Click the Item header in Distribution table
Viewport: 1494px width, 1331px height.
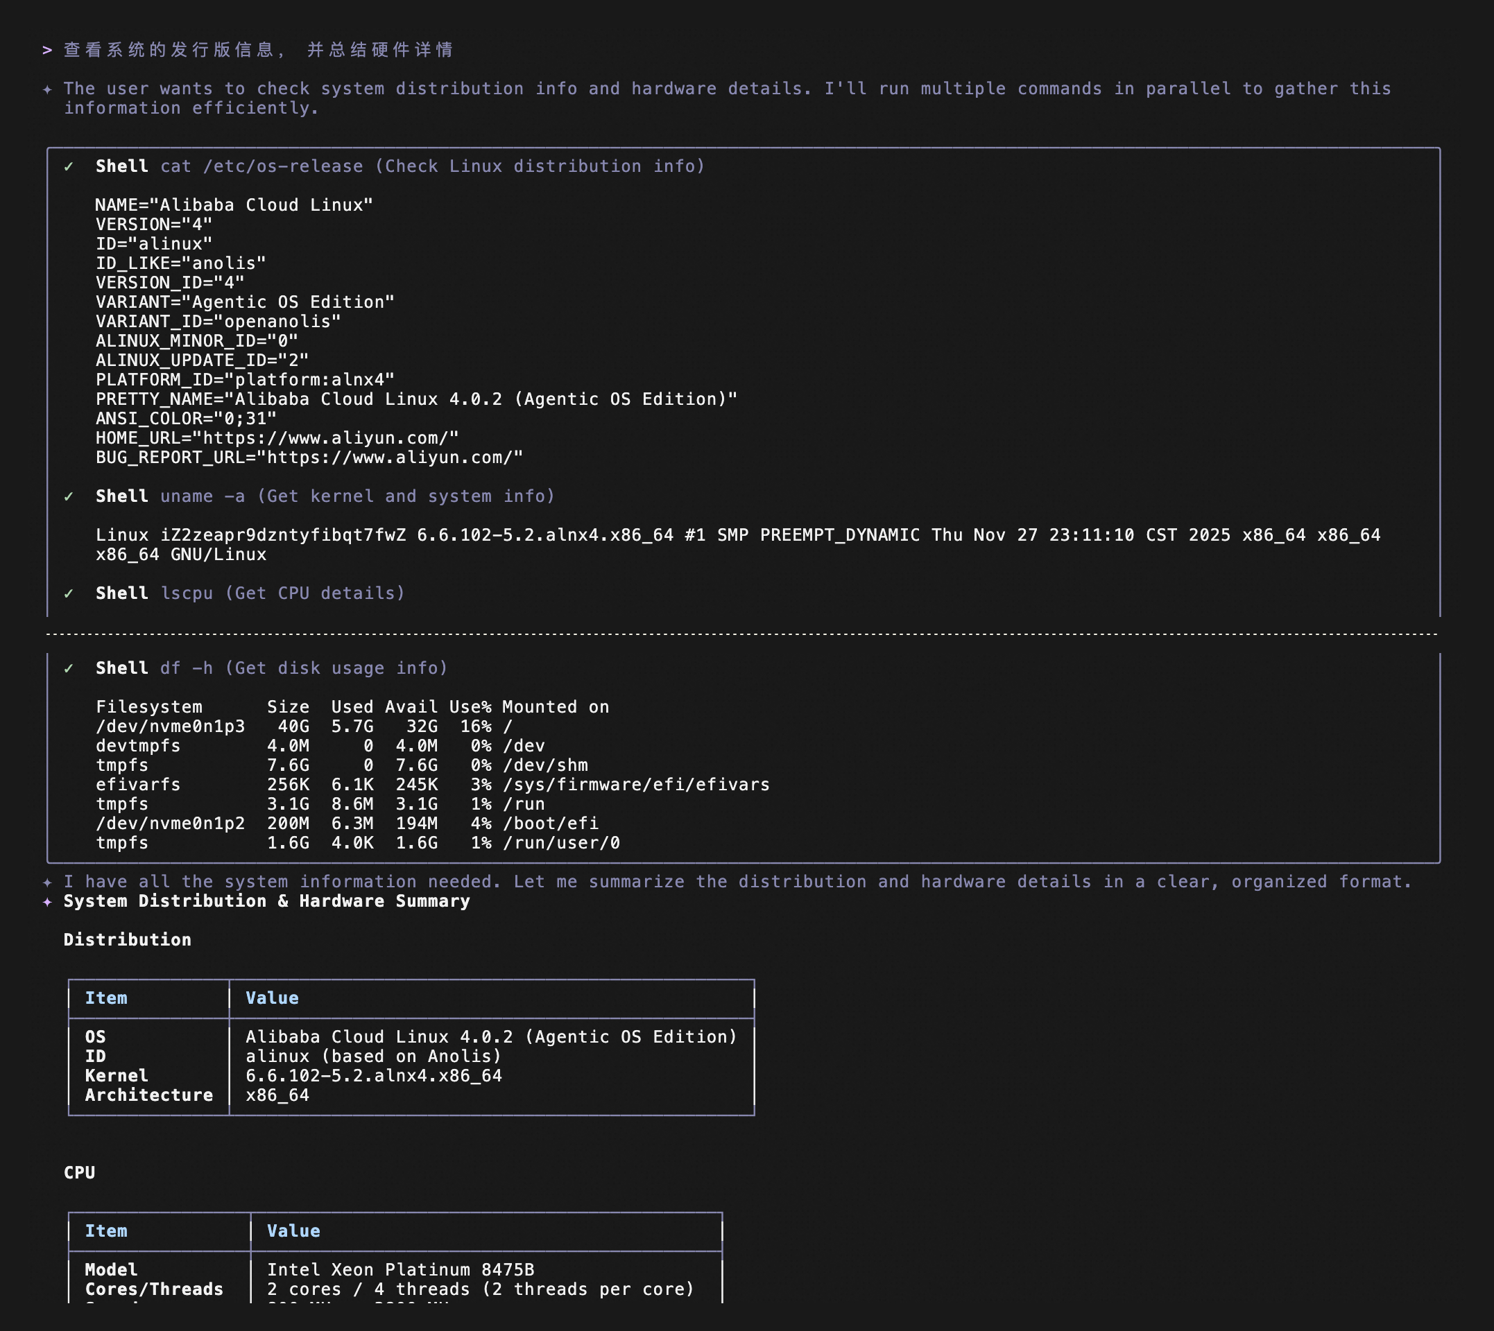(x=106, y=998)
